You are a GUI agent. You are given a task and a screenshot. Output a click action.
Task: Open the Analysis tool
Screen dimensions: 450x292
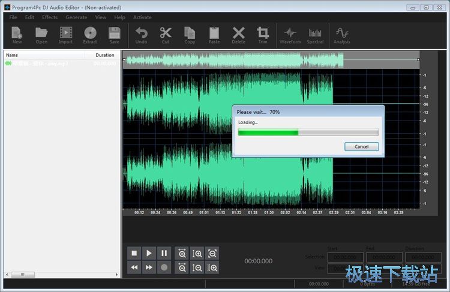point(342,35)
